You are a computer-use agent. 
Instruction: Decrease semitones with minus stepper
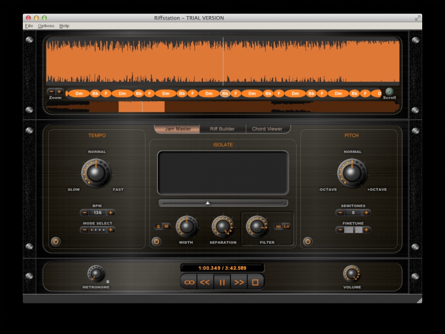pyautogui.click(x=340, y=213)
